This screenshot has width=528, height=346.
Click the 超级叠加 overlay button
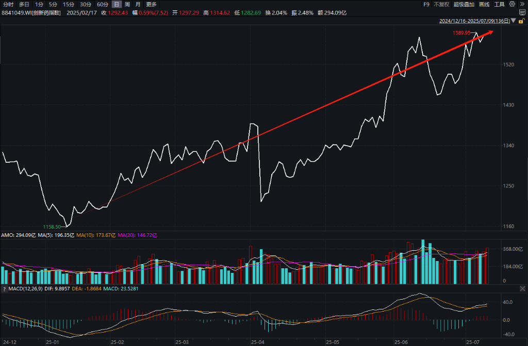464,4
